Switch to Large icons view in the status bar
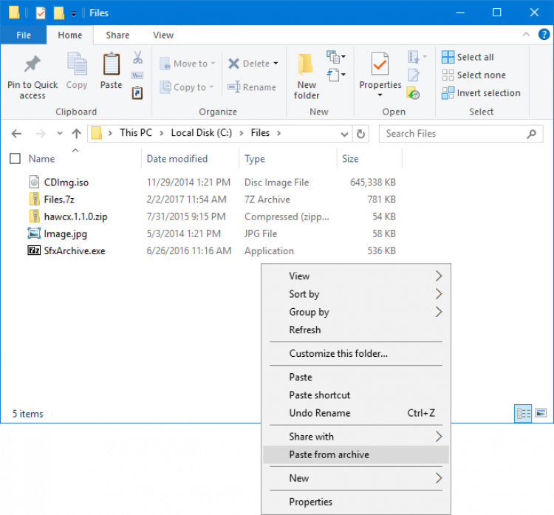This screenshot has height=515, width=554. (541, 412)
